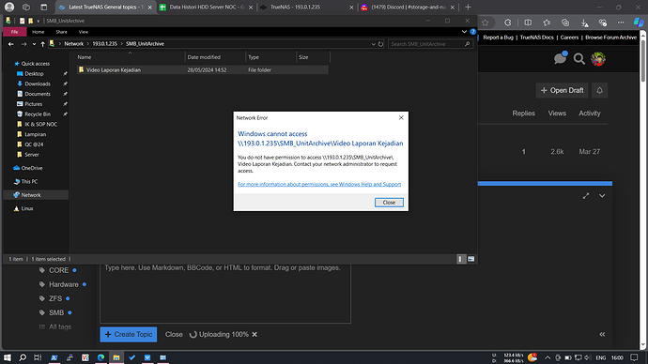Click the notification bell beside Open Draft
The height and width of the screenshot is (364, 648).
point(600,90)
